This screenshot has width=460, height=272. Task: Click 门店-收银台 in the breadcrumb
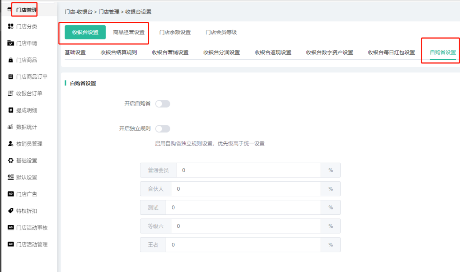[79, 12]
